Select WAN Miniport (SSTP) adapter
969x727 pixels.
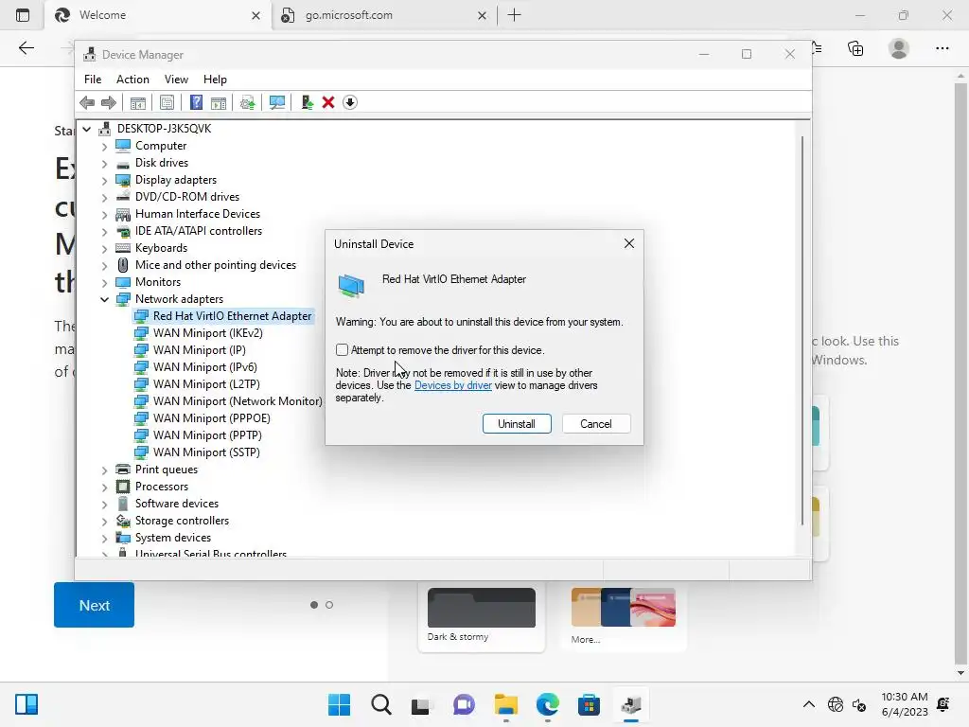pos(206,452)
